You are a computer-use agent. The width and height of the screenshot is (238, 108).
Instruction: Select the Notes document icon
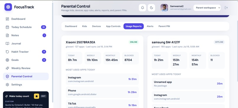pos(7,35)
